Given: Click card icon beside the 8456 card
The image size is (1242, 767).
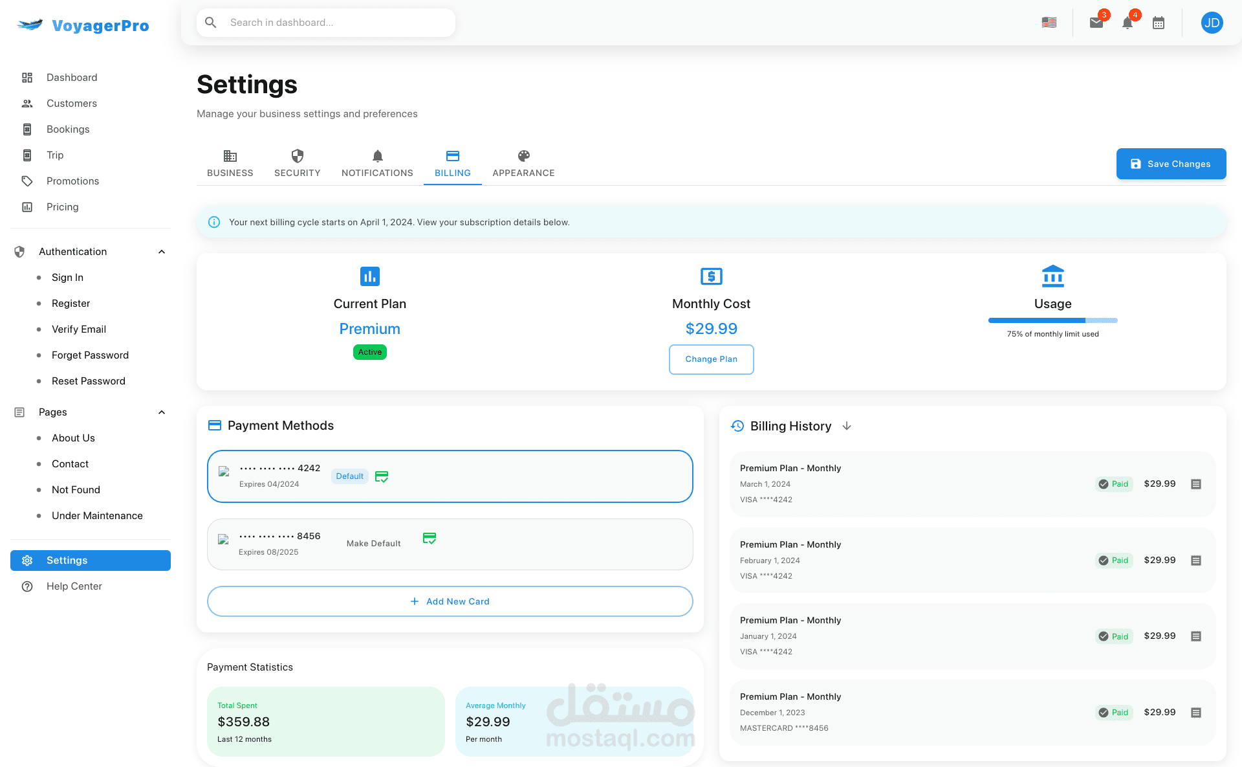Looking at the screenshot, I should tap(430, 539).
